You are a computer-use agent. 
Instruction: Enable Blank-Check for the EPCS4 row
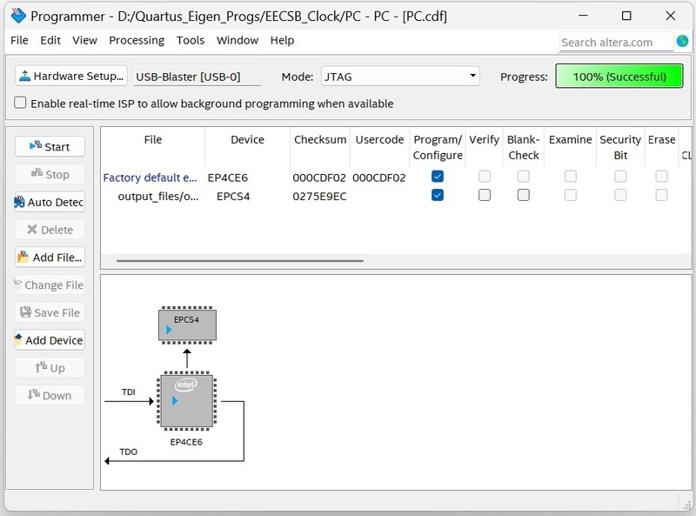(x=524, y=195)
